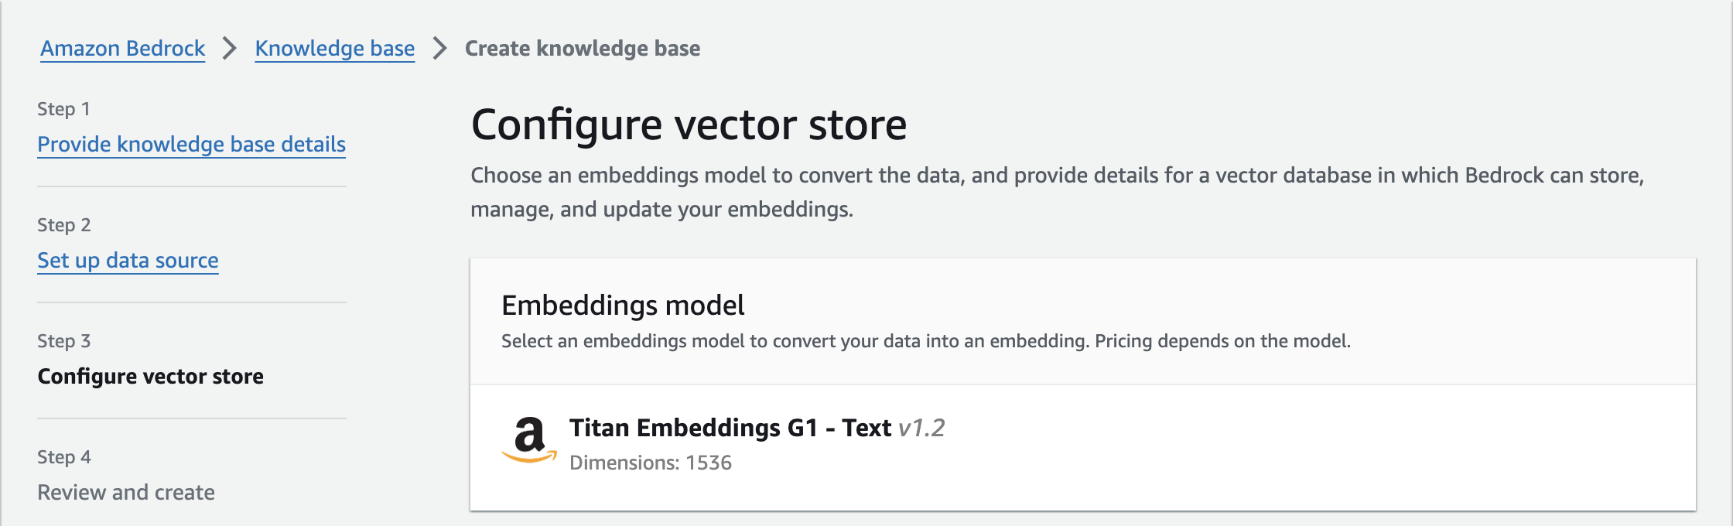This screenshot has width=1733, height=526.
Task: Select Configure vector store step in sidebar
Action: (150, 377)
